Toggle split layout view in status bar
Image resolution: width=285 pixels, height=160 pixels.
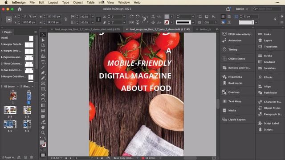click(x=214, y=158)
